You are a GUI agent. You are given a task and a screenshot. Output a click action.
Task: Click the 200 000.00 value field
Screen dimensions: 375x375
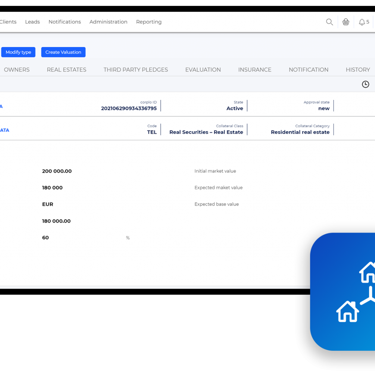click(57, 171)
